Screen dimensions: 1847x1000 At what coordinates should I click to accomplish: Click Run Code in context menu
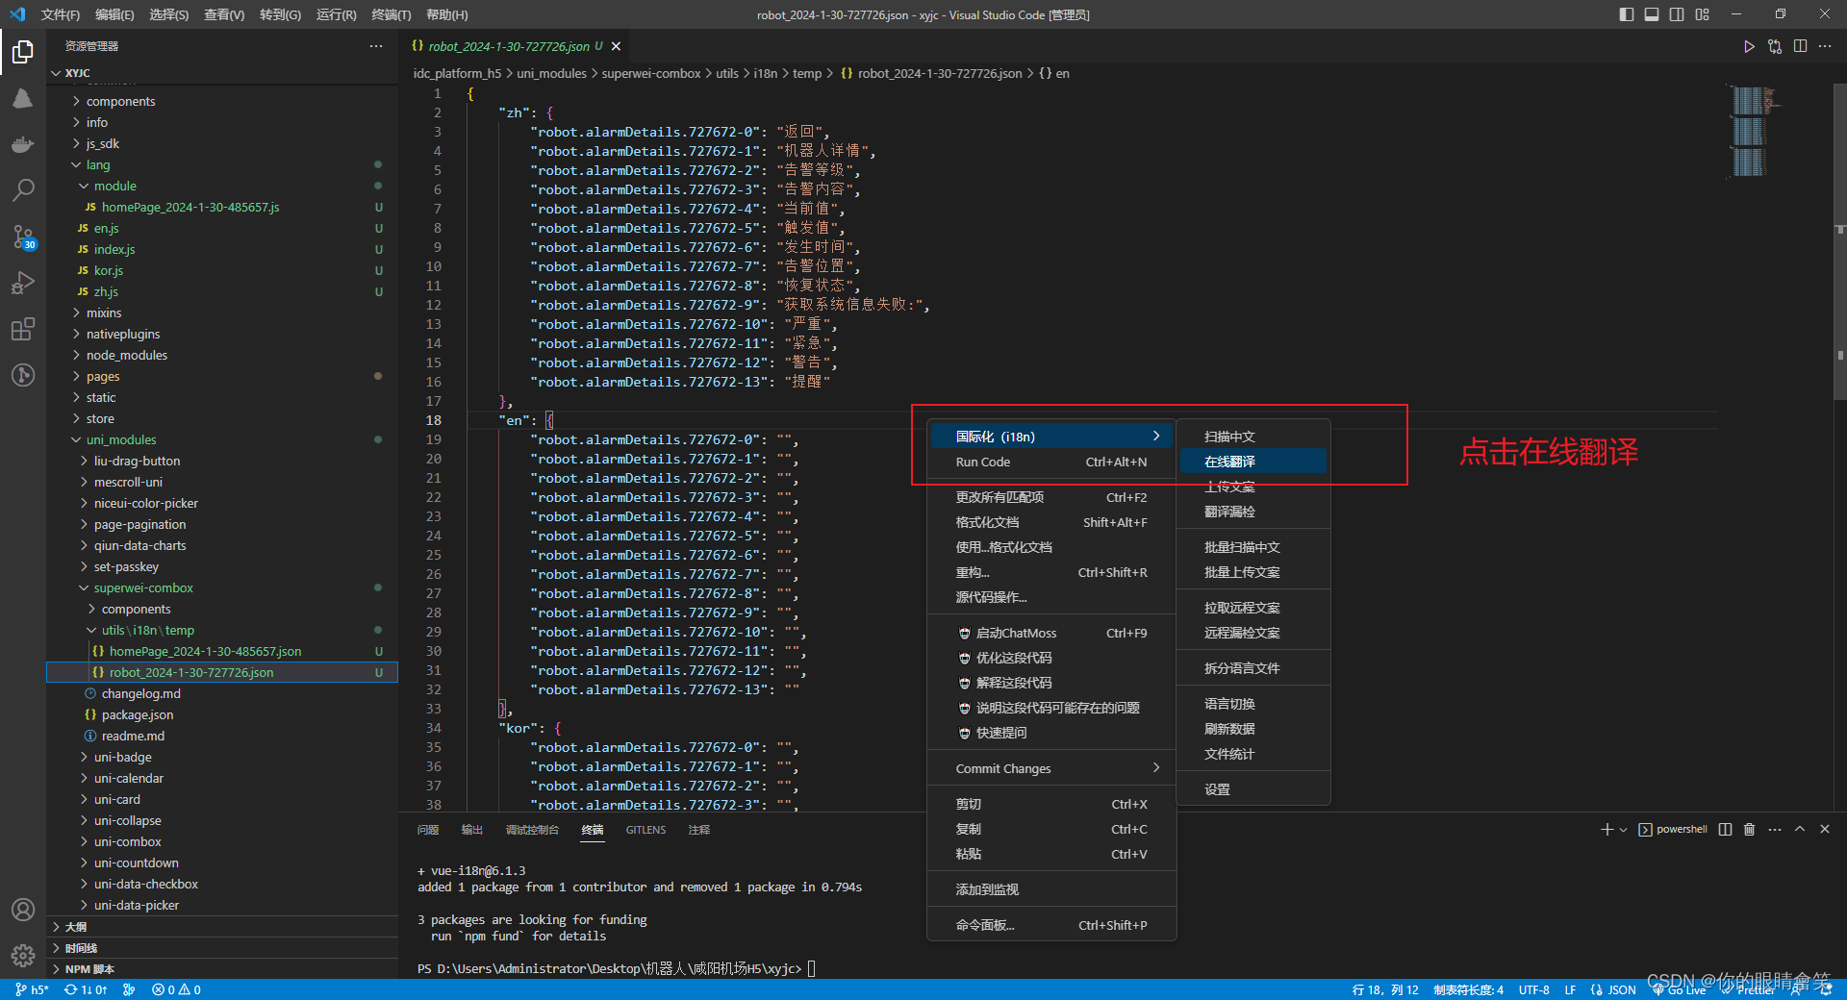(1050, 462)
